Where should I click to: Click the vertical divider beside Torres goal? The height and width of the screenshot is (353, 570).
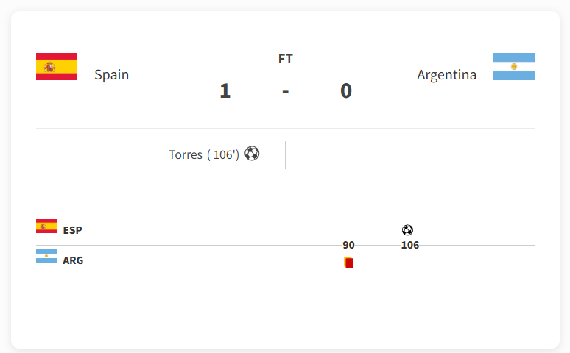click(285, 155)
